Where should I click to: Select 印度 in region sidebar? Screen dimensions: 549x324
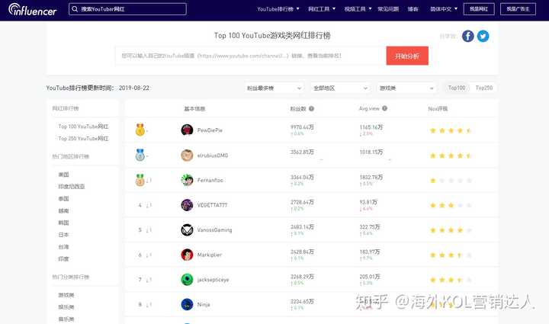click(x=64, y=259)
